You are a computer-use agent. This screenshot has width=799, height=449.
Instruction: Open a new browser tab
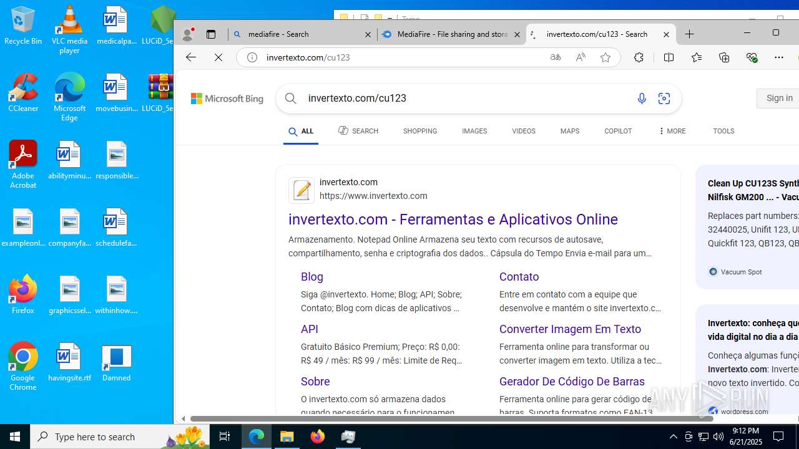690,34
